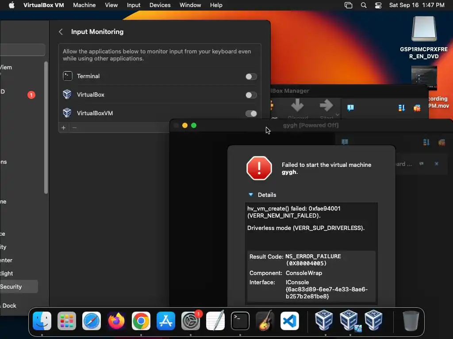The width and height of the screenshot is (453, 339).
Task: Click the Driverless mode error text
Action: [x=306, y=228]
